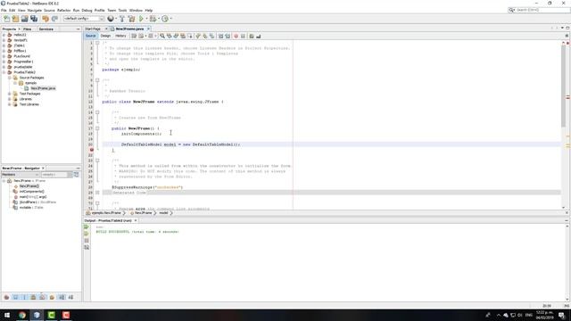Toggle Show Non-Public Members navigator filter

tap(34, 297)
